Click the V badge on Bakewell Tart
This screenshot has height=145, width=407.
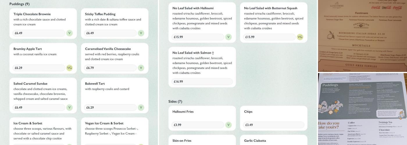(141, 108)
